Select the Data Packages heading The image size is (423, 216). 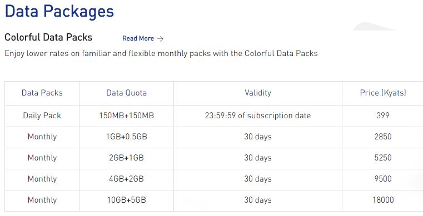(x=59, y=11)
